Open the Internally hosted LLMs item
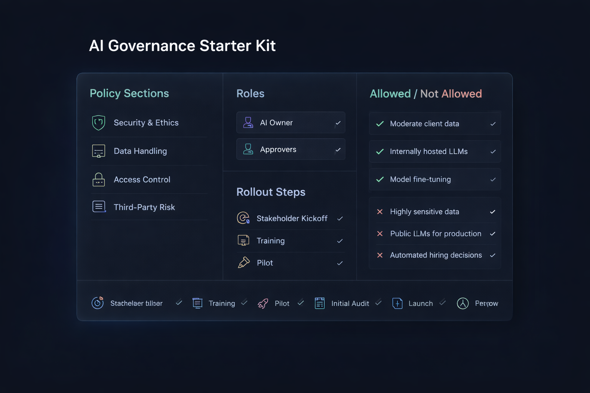 pos(429,152)
